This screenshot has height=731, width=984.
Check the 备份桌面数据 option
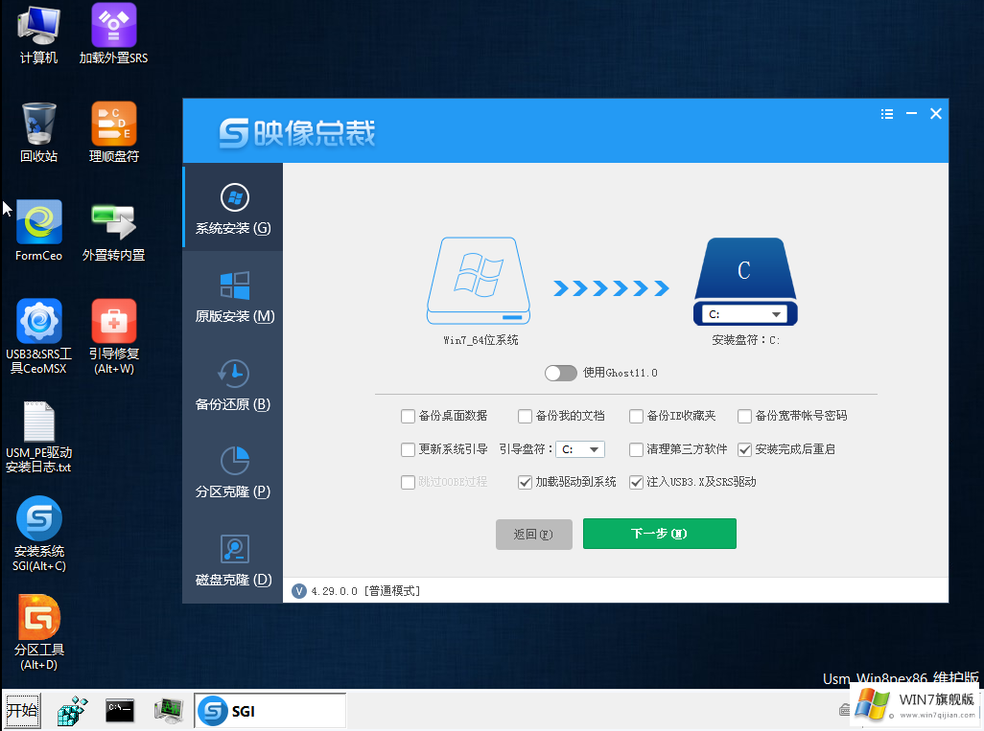(408, 416)
